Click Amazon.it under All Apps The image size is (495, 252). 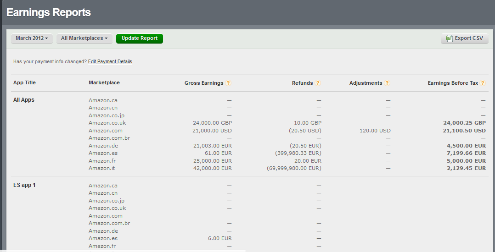102,168
